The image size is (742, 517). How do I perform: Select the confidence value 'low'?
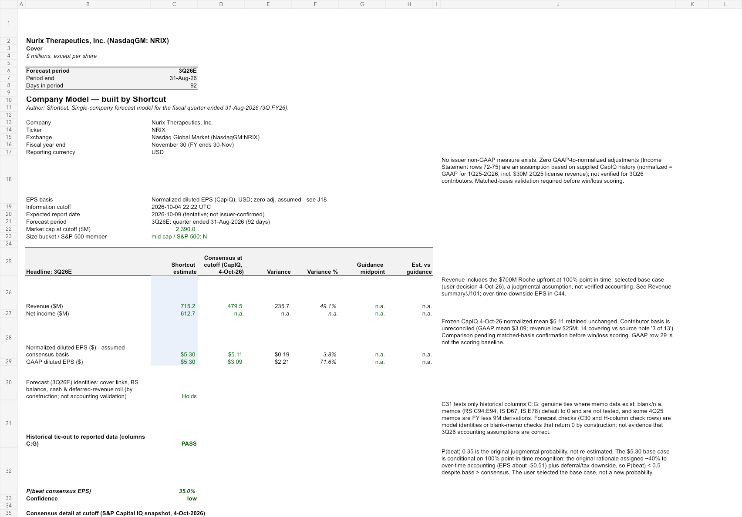[x=192, y=498]
